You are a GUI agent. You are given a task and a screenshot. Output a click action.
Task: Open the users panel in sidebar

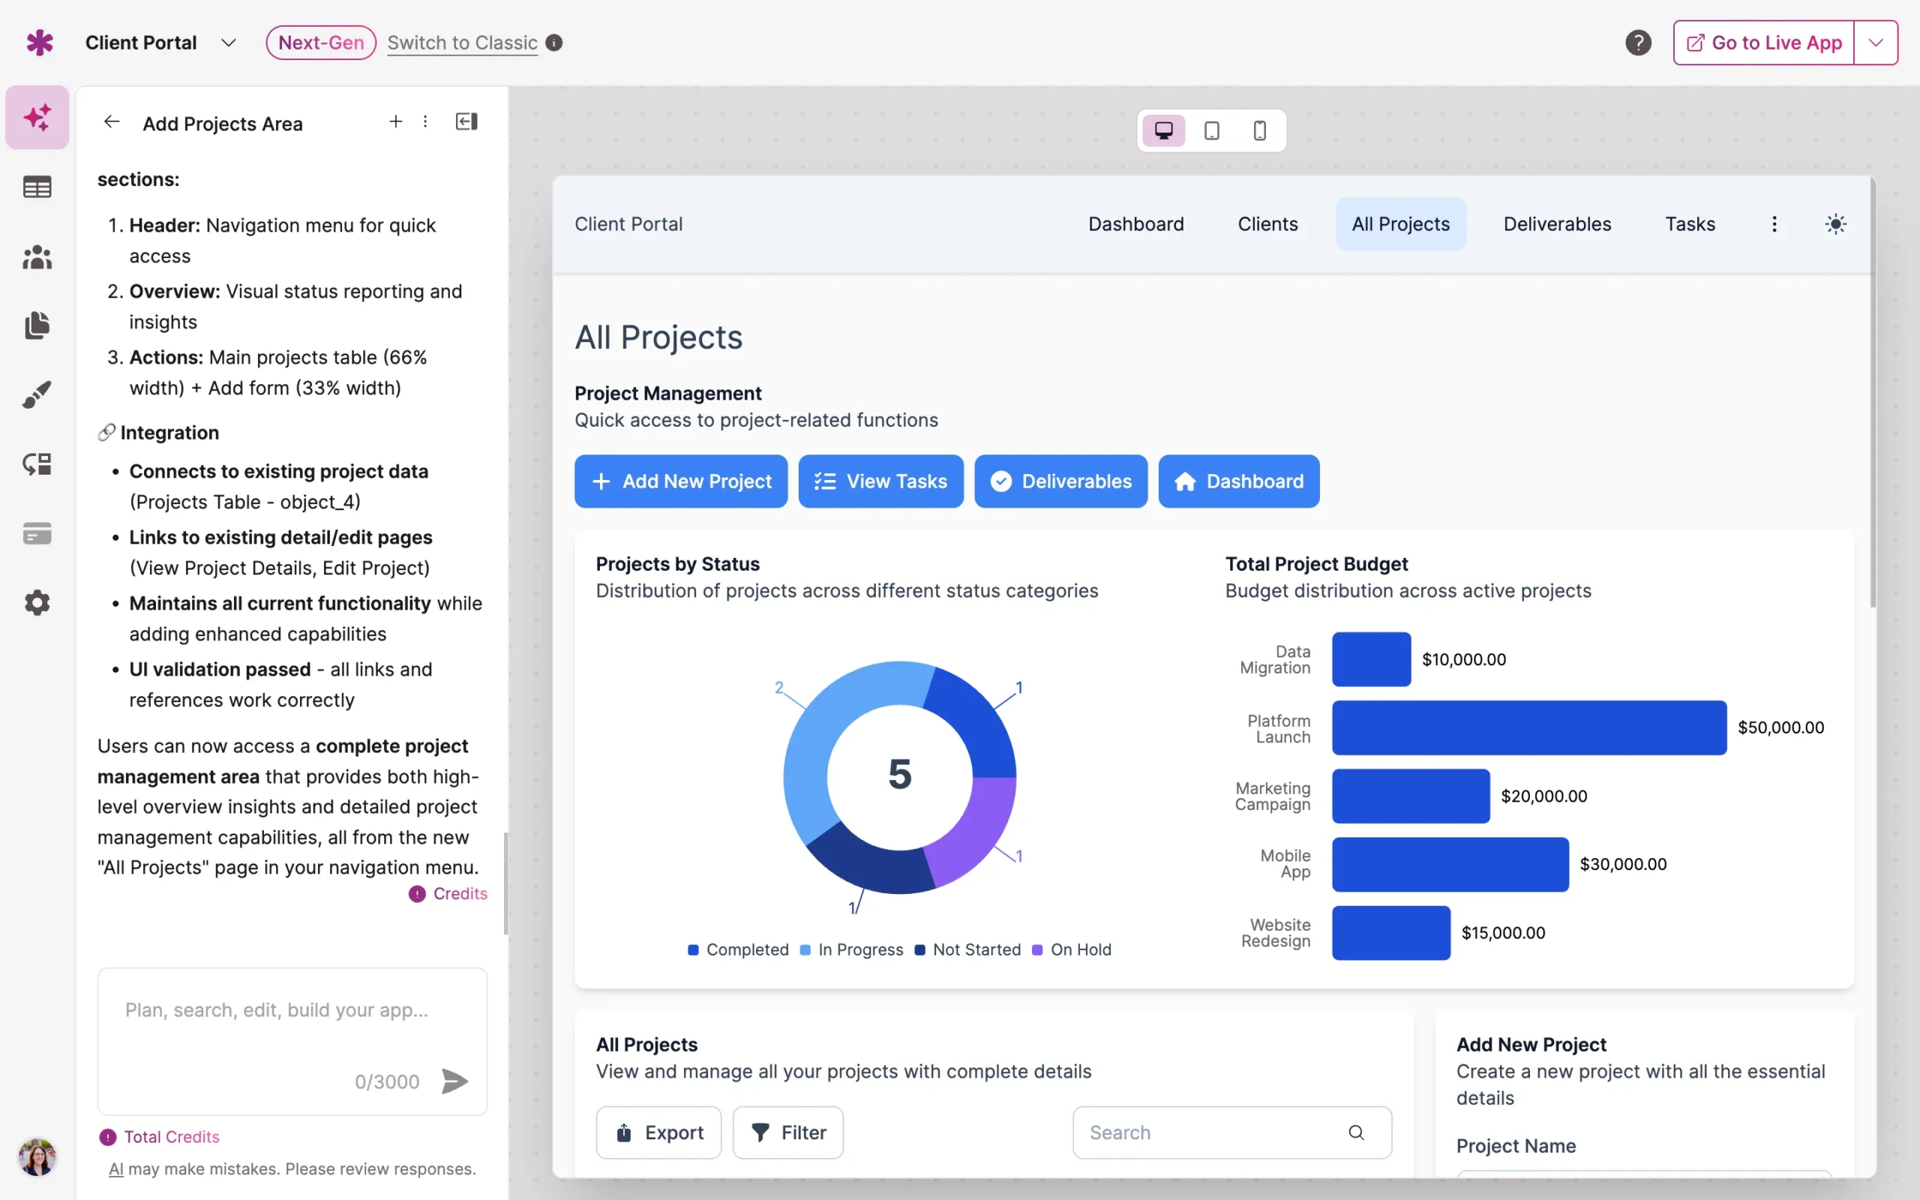click(x=37, y=256)
